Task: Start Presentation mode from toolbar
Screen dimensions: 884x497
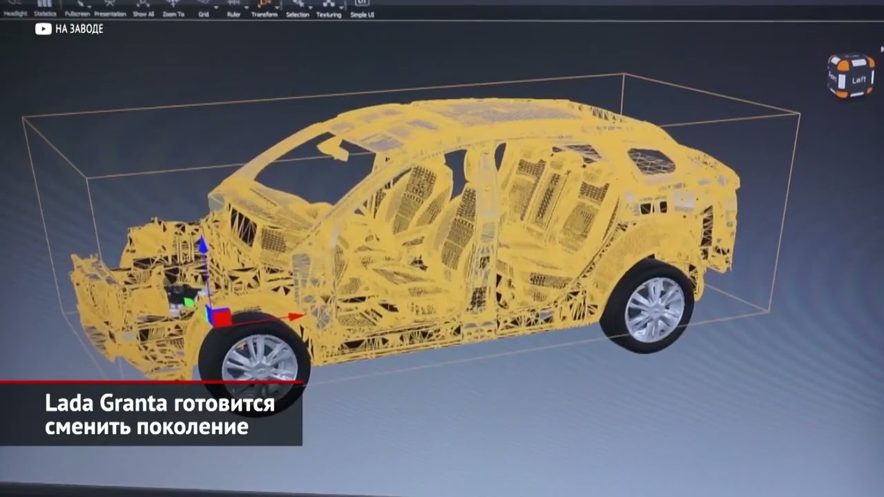Action: point(110,8)
